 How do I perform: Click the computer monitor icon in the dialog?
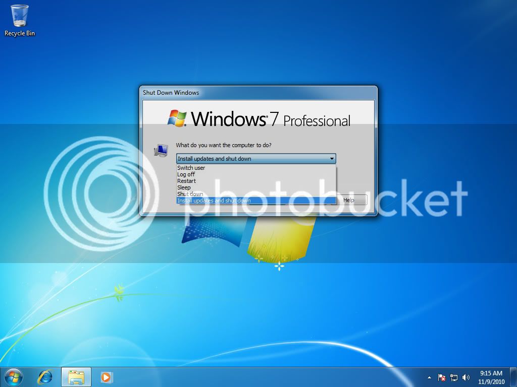click(x=161, y=150)
